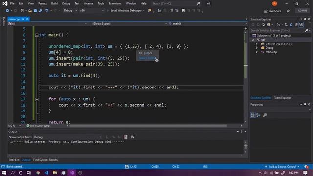
Task: Click the Visual Studio search box
Action: coord(176,3)
